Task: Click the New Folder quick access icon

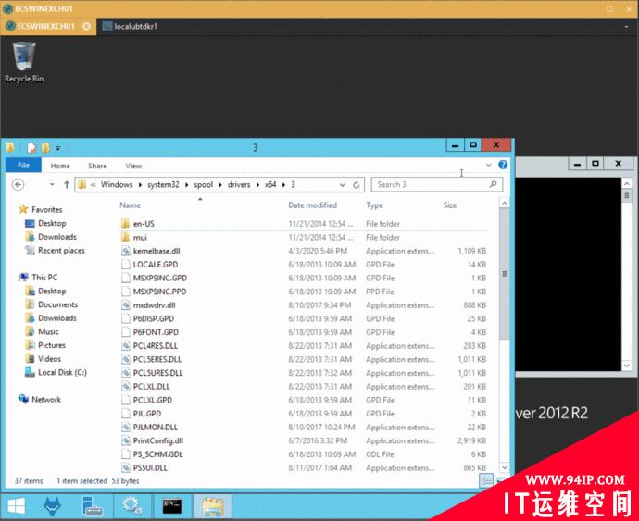Action: (x=45, y=148)
